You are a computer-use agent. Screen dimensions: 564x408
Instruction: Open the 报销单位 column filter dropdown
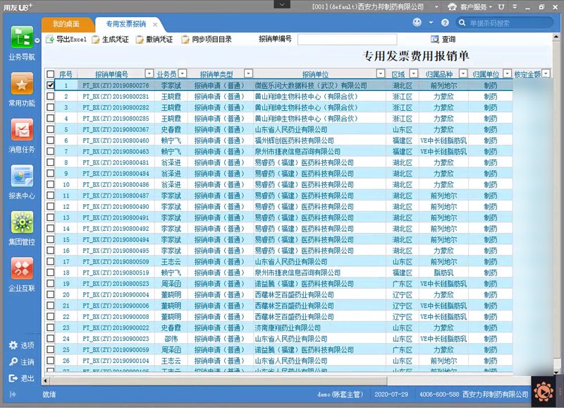coord(380,73)
